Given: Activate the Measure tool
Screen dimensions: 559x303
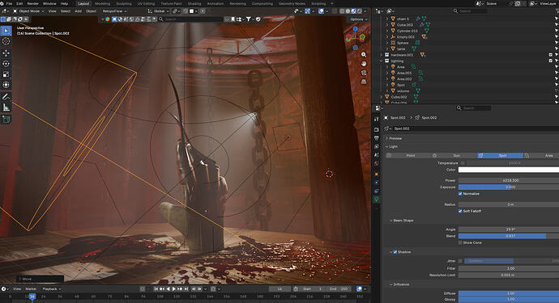Looking at the screenshot, I should [x=6, y=107].
